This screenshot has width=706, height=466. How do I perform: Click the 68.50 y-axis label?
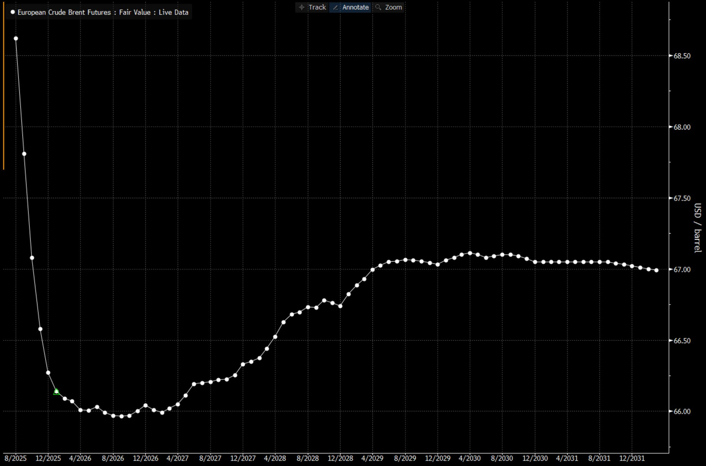(682, 56)
